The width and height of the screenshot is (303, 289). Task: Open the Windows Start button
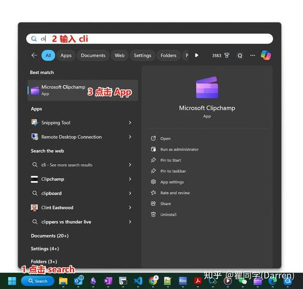[x=12, y=281]
